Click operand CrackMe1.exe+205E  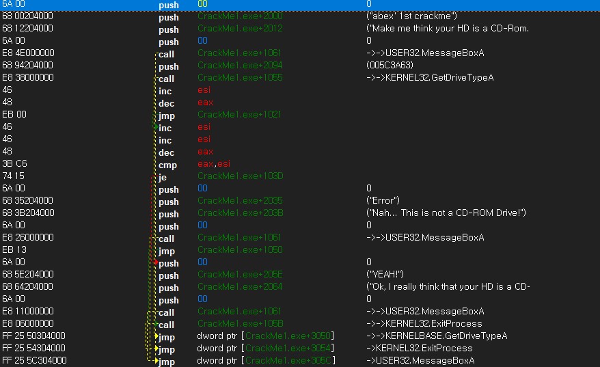[x=240, y=274]
